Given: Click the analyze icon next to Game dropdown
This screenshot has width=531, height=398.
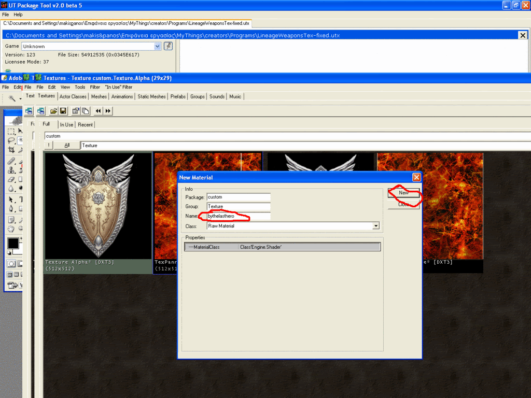Looking at the screenshot, I should point(168,46).
